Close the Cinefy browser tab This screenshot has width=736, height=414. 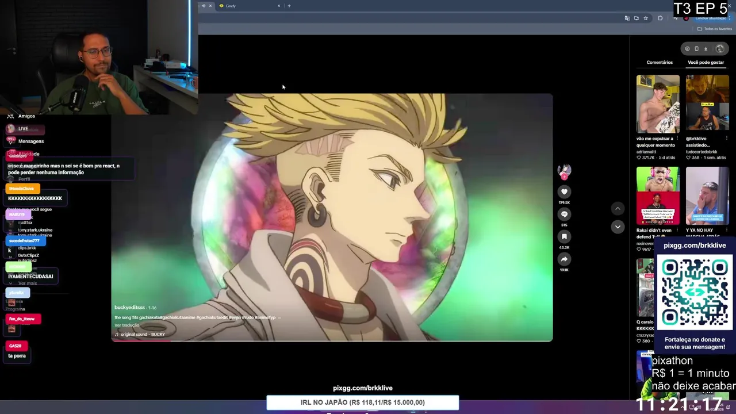point(279,6)
